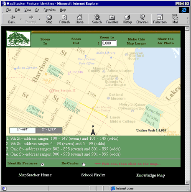This screenshot has height=192, width=191.
Task: Click the Main Library star marker
Action: coord(111,57)
